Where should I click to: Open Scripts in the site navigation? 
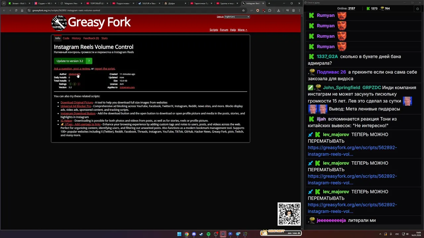coord(214,30)
